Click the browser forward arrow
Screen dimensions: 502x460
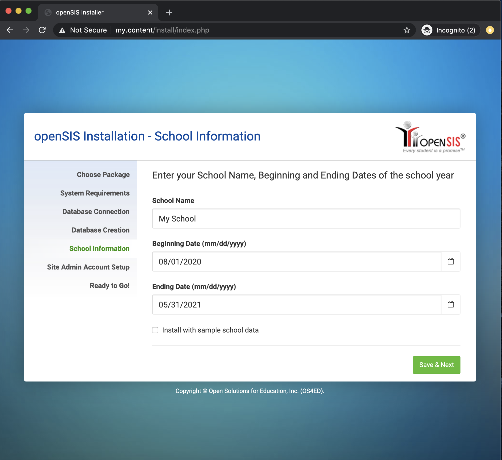point(26,30)
